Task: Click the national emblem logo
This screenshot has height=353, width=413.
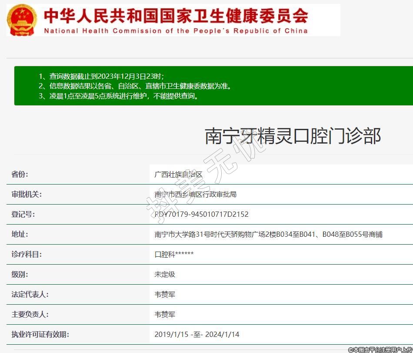Action: coord(22,20)
